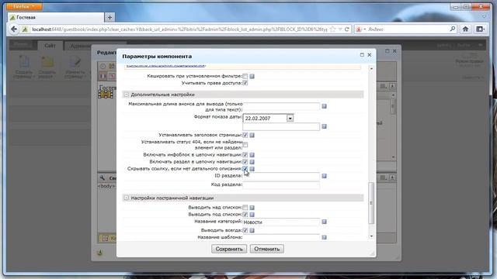Image resolution: width=497 pixels, height=279 pixels.
Task: Click the link at top of dialog content
Action: (x=166, y=65)
